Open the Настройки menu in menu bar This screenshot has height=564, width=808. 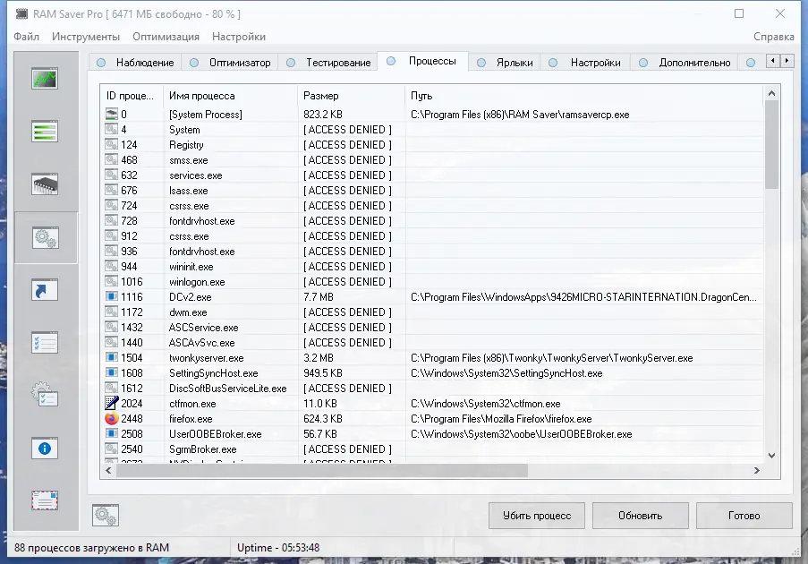(x=239, y=37)
